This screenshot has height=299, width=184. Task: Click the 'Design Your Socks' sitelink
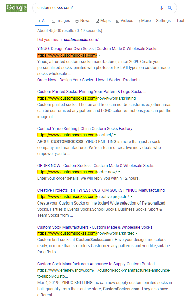(76, 80)
